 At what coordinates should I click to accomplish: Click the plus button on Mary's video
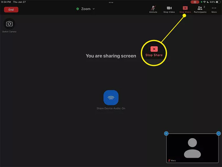coord(166,134)
